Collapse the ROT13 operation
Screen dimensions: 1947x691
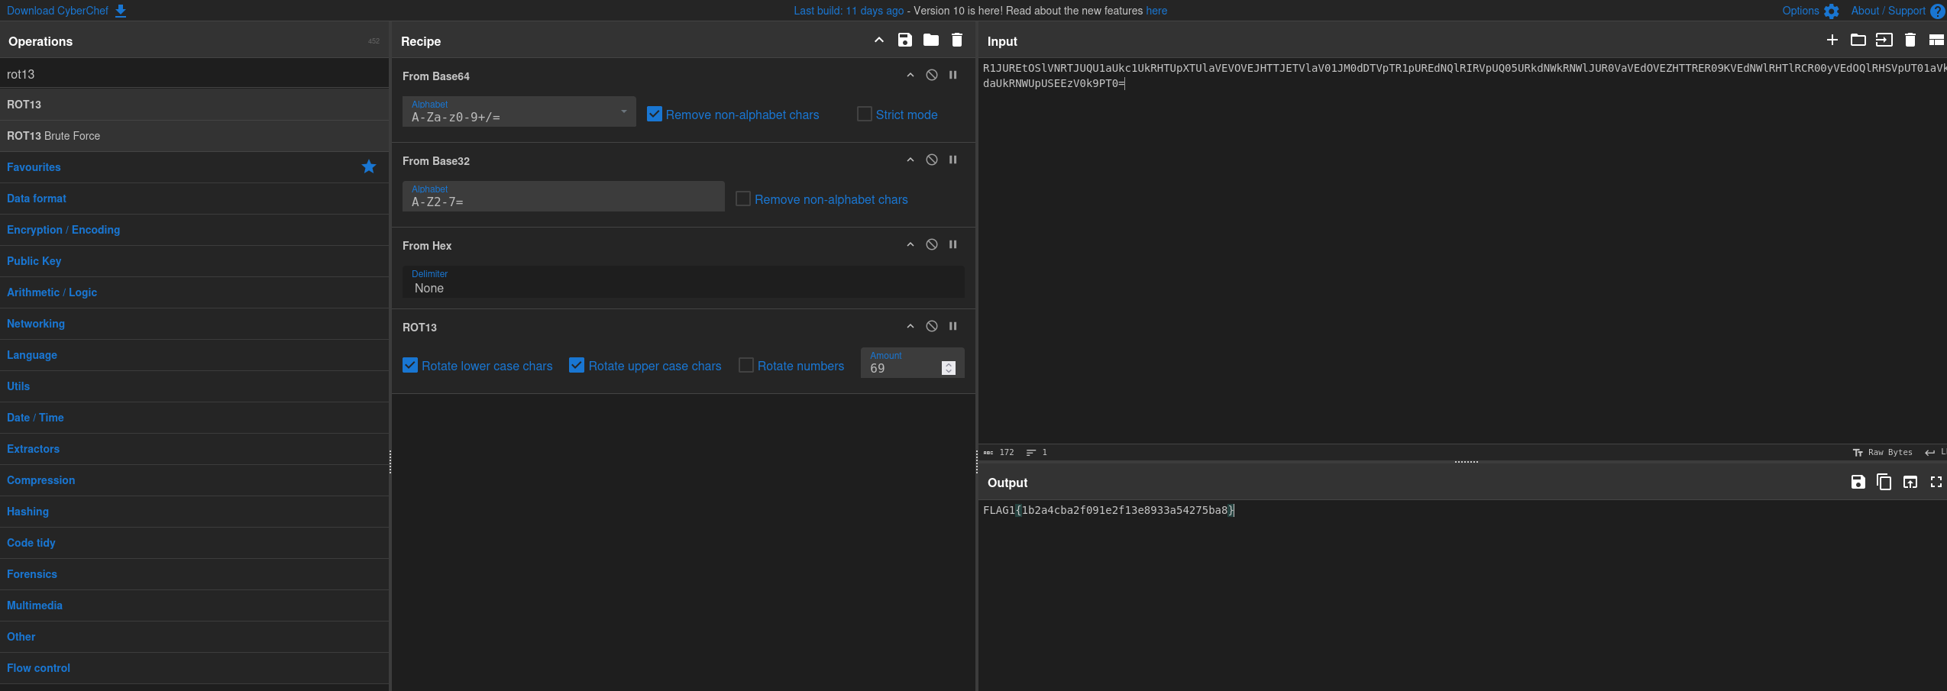coord(910,326)
